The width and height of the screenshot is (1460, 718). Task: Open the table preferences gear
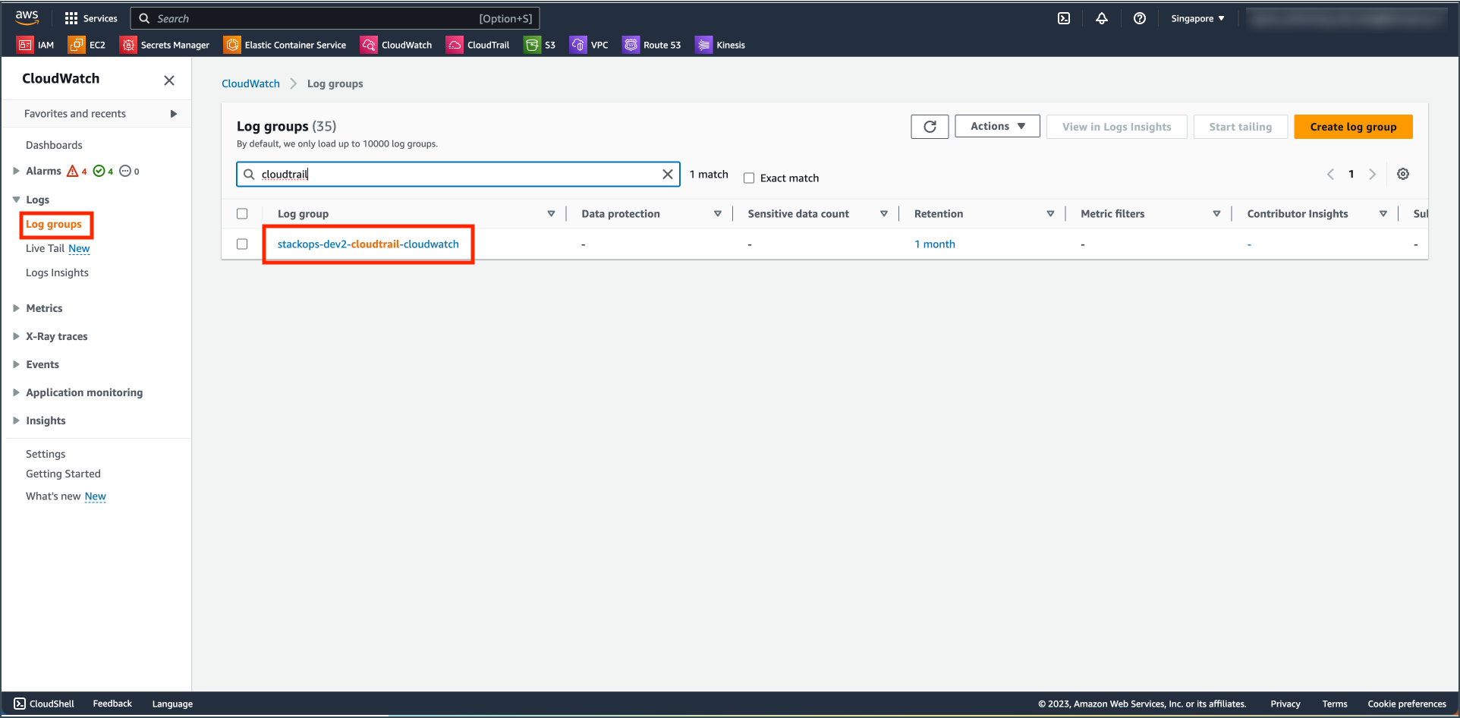1402,174
